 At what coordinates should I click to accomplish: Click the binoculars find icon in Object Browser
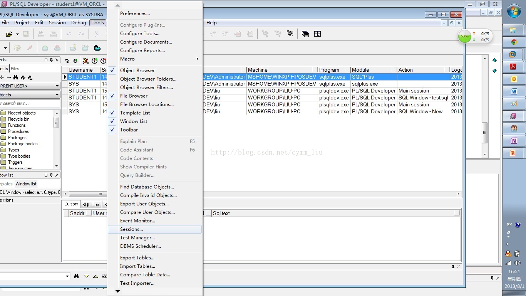16,77
